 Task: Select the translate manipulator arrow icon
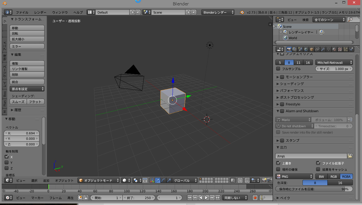click(x=158, y=180)
